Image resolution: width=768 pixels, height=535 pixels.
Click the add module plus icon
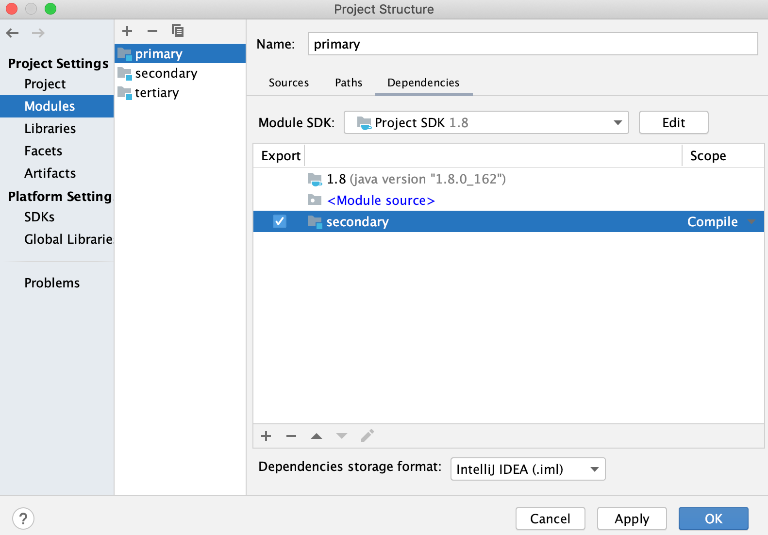(127, 31)
